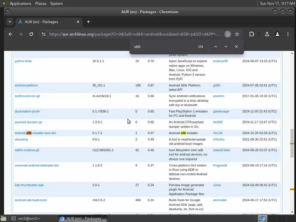Click show desktop icon in bottom panel
Image resolution: width=296 pixels, height=222 pixels.
point(3,219)
